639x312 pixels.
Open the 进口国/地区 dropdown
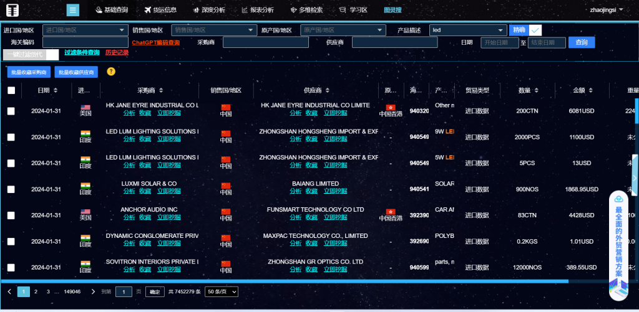point(85,30)
